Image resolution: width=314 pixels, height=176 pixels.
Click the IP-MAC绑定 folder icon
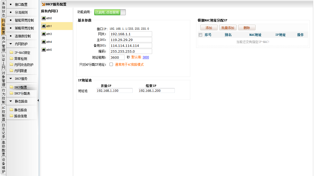(11, 52)
